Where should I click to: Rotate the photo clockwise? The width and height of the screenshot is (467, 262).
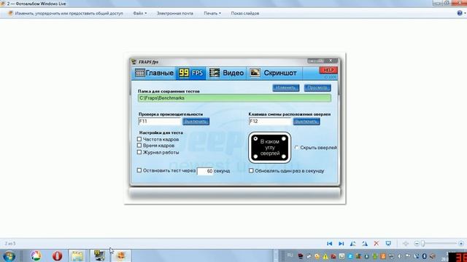(x=365, y=244)
